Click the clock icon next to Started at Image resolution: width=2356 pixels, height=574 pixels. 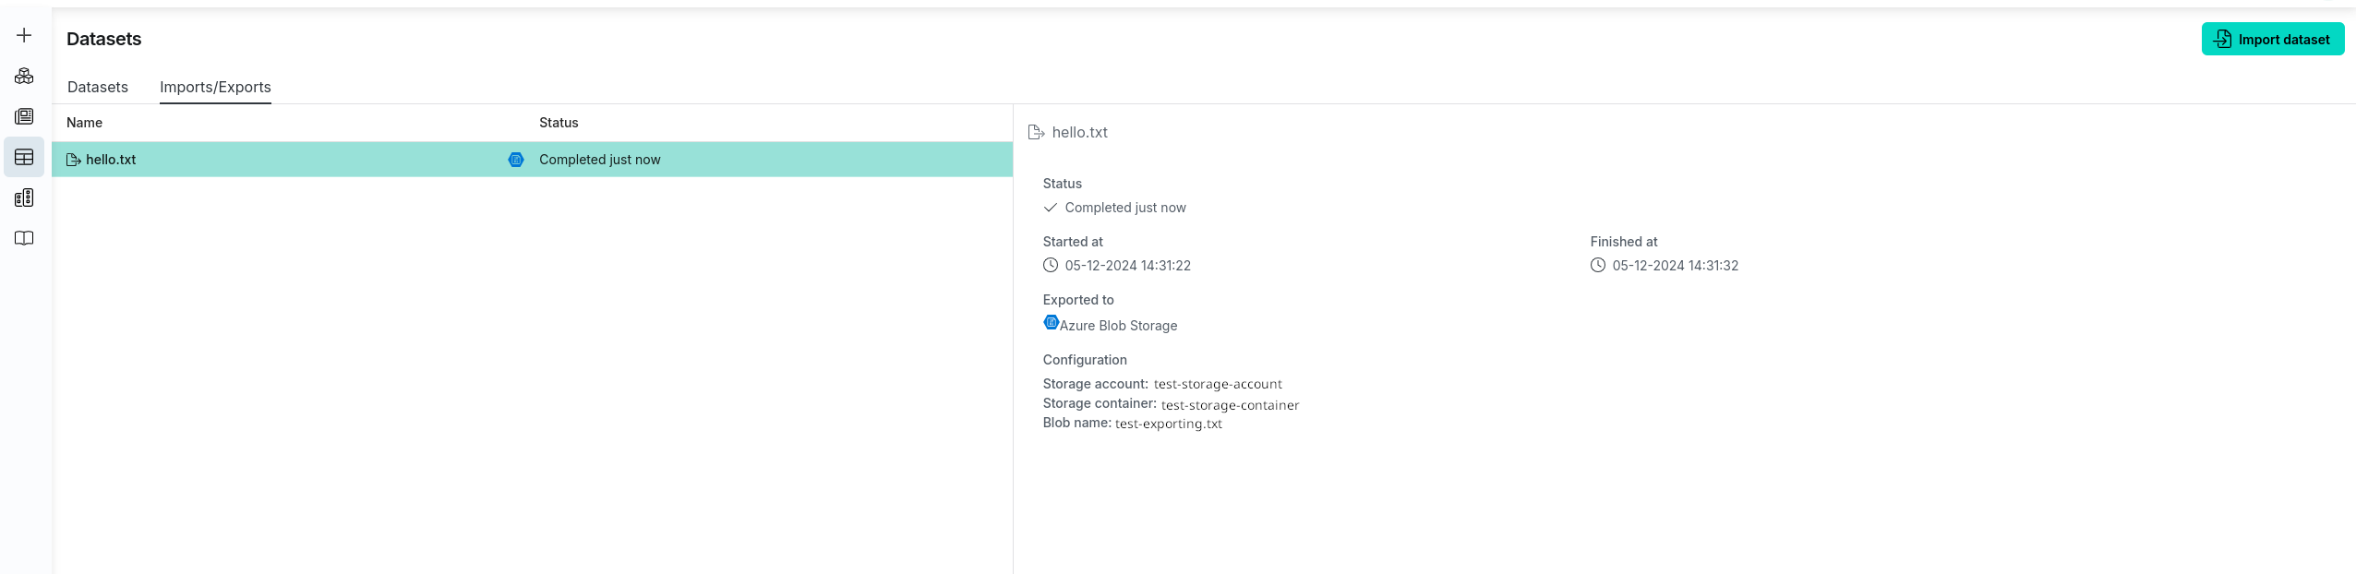pos(1051,266)
